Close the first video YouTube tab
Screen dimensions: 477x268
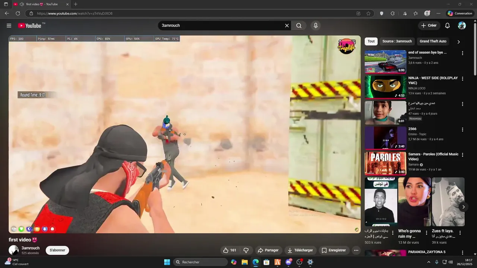pyautogui.click(x=67, y=4)
